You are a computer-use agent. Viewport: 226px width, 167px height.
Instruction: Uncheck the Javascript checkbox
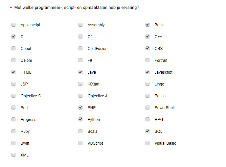[x=147, y=72]
